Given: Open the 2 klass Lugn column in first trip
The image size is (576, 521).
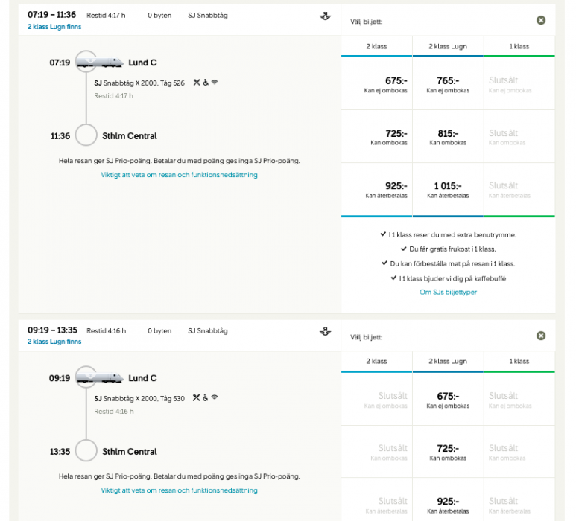Looking at the screenshot, I should click(x=448, y=46).
